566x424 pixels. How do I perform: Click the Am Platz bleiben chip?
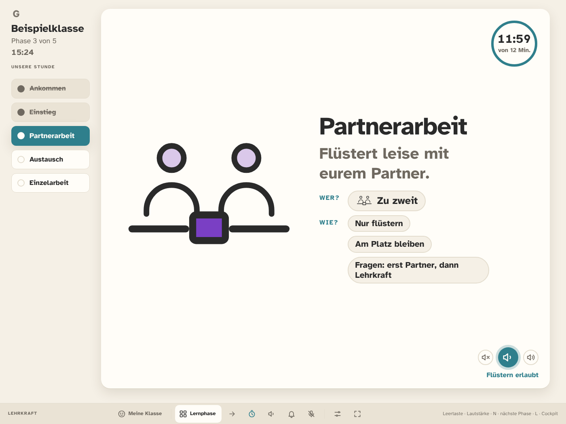[390, 244]
